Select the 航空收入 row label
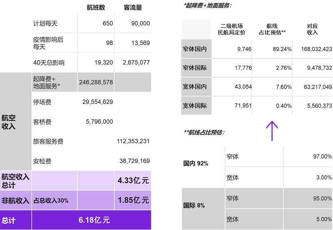 pyautogui.click(x=9, y=122)
